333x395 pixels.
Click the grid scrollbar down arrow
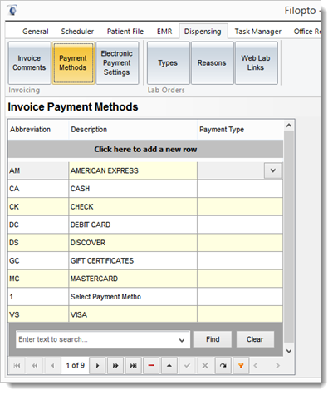[289, 351]
